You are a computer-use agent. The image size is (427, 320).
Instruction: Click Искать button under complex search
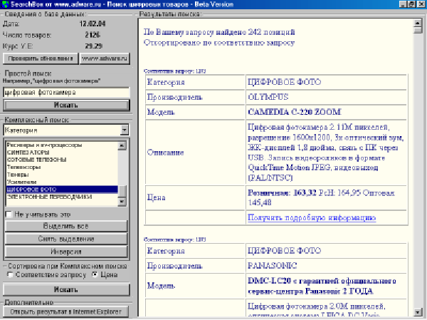pos(66,290)
